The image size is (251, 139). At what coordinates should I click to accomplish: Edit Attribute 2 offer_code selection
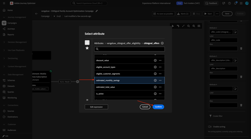235,32
